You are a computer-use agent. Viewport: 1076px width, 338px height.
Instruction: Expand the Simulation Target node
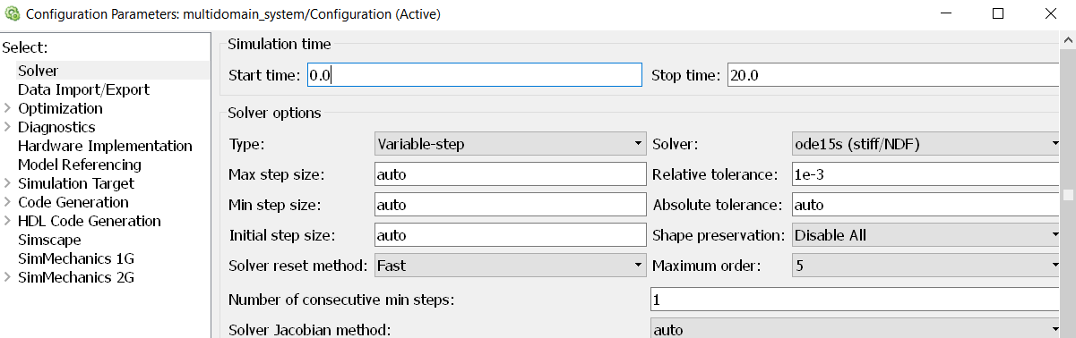[7, 183]
